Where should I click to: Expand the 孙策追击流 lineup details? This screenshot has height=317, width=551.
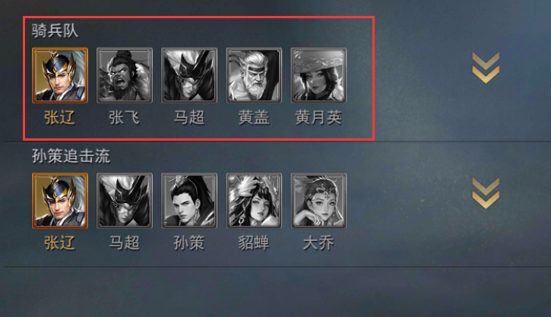[x=486, y=193]
